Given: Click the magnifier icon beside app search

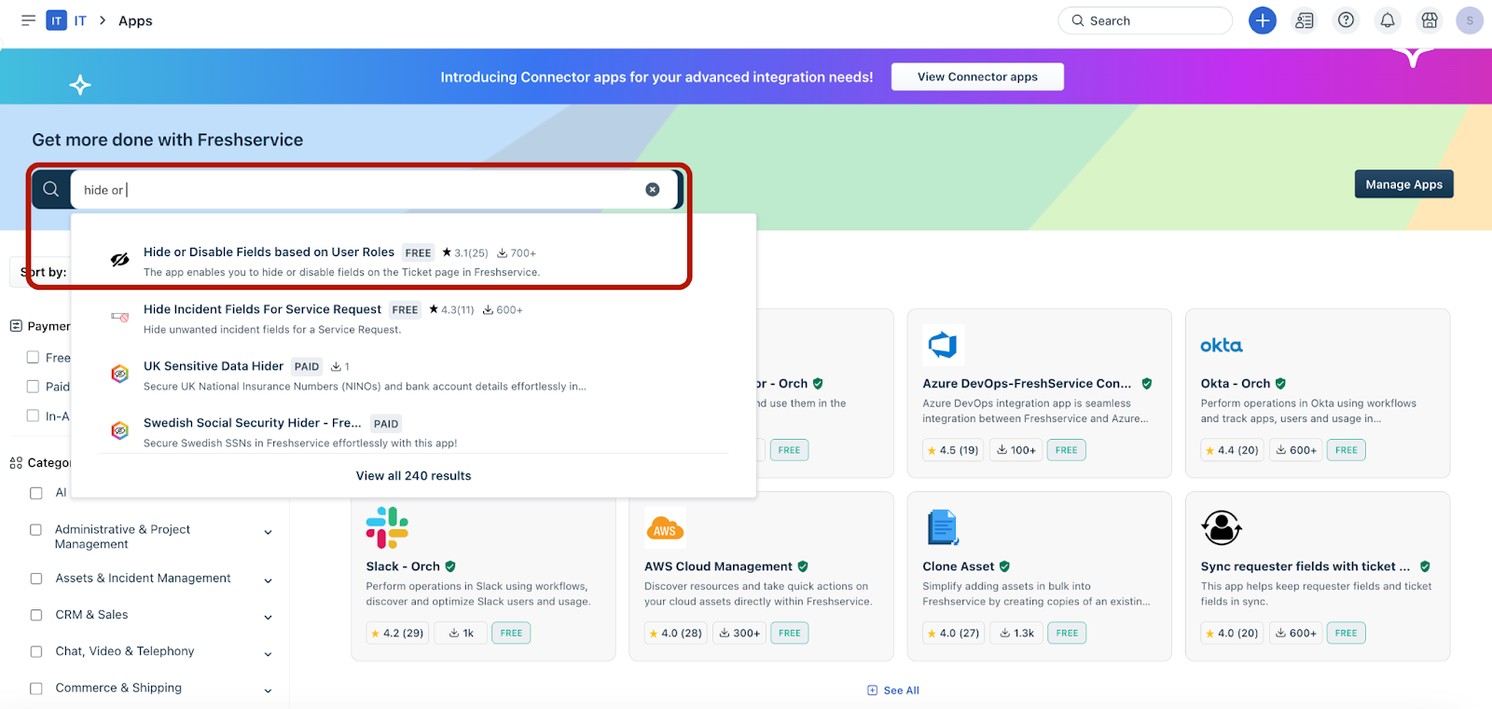Looking at the screenshot, I should point(51,189).
